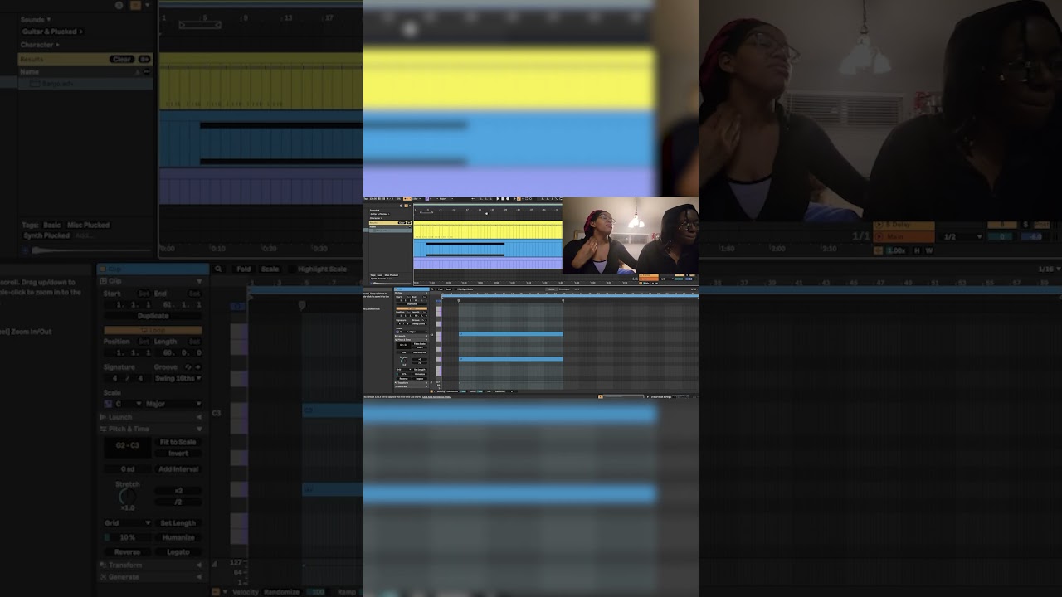
Task: Select C3 note bar in enlarged note editor
Action: [x=333, y=410]
